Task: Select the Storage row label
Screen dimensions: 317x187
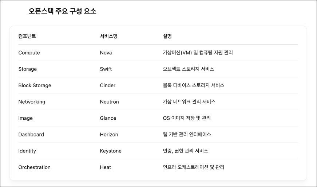Action: tap(28, 69)
